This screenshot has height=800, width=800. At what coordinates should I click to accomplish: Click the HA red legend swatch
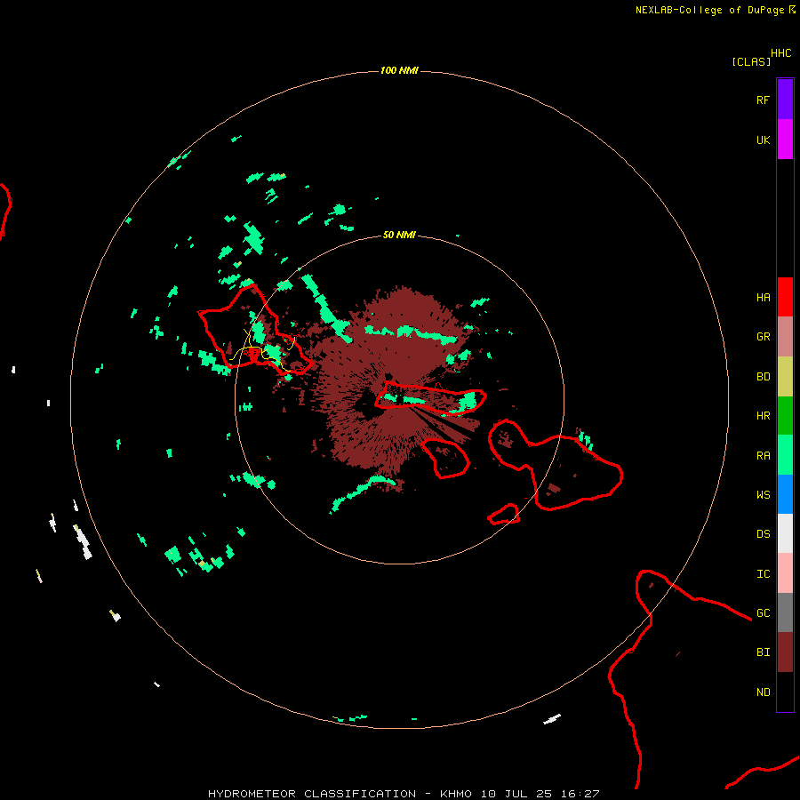(785, 297)
